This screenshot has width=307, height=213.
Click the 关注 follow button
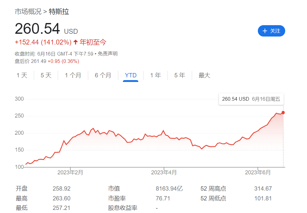(271, 31)
